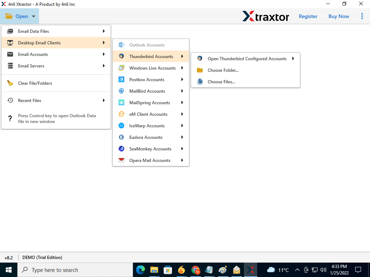370x277 pixels.
Task: Click the eM Client Accounts icon
Action: pos(122,114)
